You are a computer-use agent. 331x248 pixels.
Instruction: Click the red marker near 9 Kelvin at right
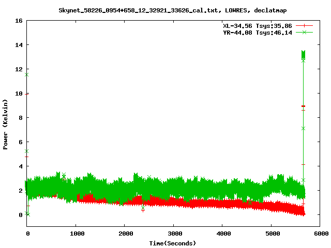pyautogui.click(x=304, y=106)
